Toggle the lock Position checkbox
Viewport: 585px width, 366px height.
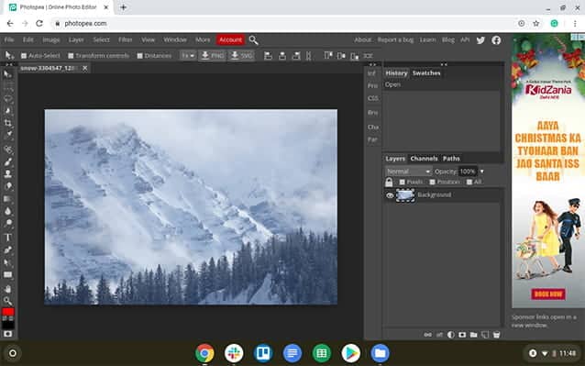click(x=432, y=182)
